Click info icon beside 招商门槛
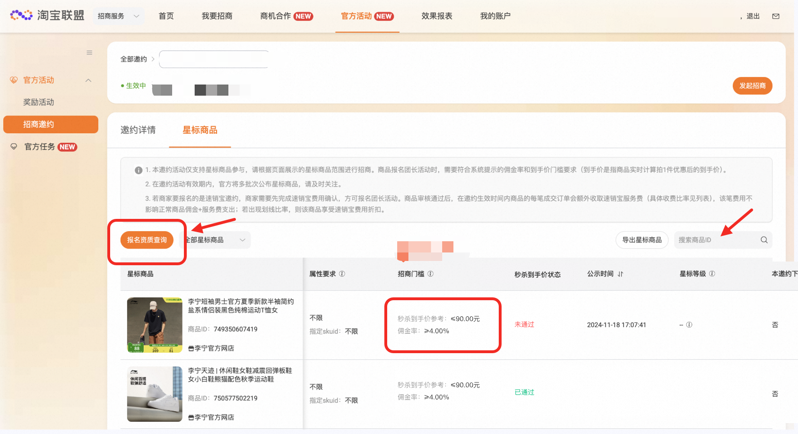The image size is (798, 434). [431, 274]
